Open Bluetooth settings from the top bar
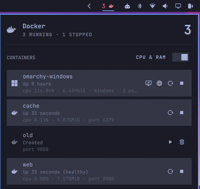This screenshot has width=200, height=189. point(140,6)
